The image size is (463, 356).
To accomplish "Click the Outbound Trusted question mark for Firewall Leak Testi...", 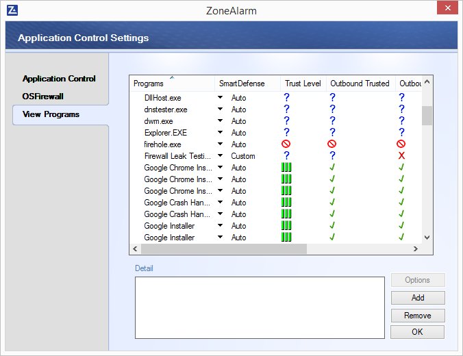I will tap(332, 155).
